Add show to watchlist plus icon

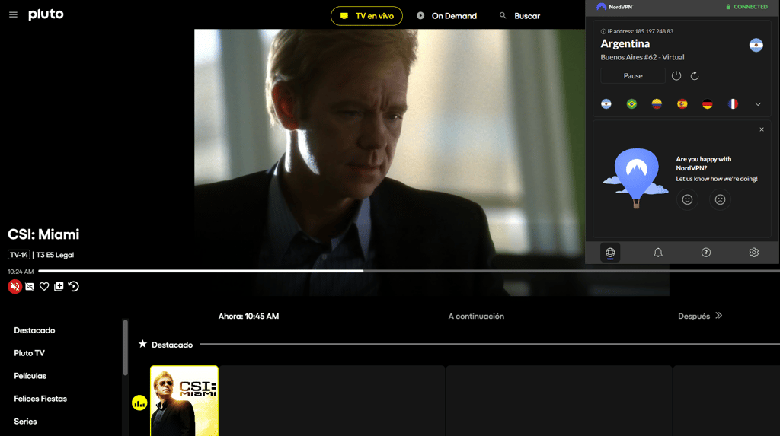point(59,286)
